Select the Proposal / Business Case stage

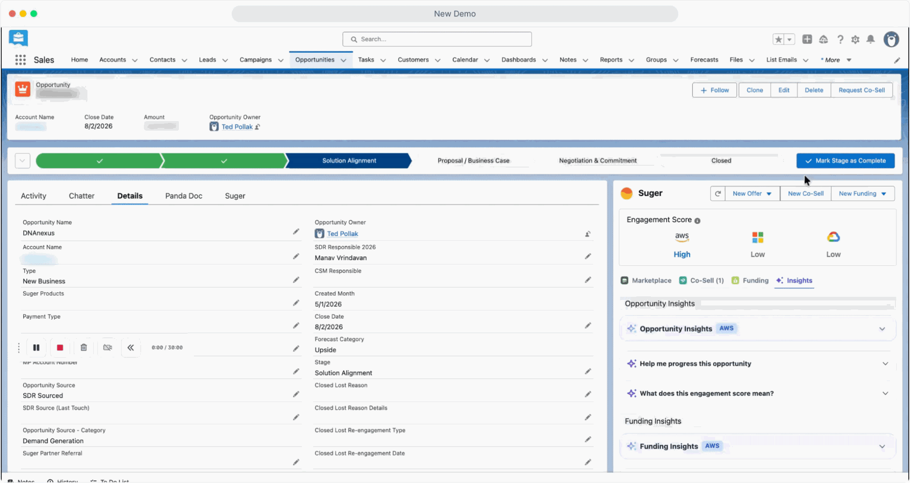point(473,161)
